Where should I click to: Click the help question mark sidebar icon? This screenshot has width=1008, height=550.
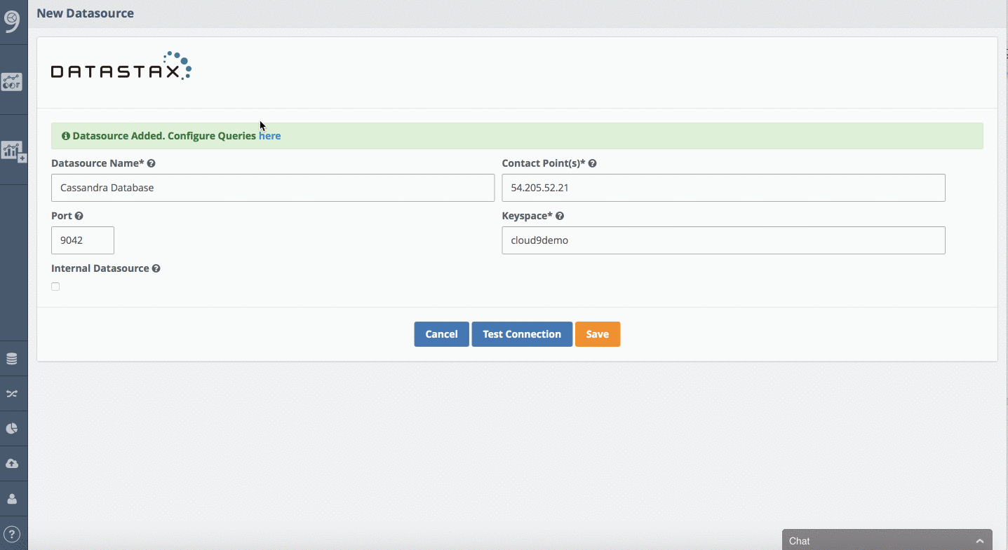(11, 535)
